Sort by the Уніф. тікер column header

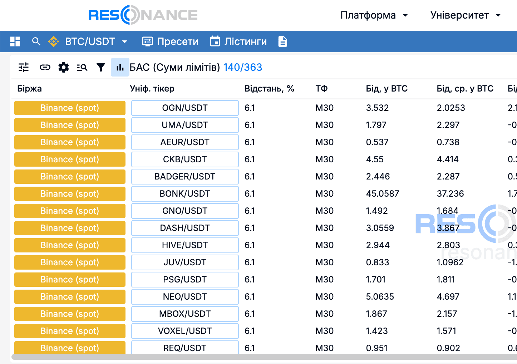152,89
